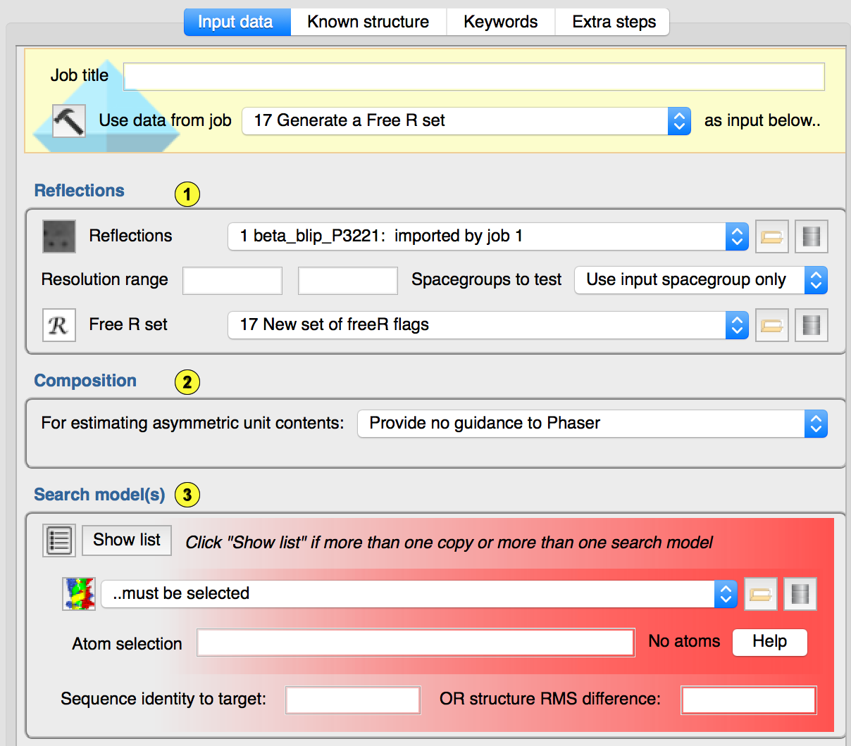Click the Reflections data icon
851x746 pixels.
pyautogui.click(x=59, y=236)
